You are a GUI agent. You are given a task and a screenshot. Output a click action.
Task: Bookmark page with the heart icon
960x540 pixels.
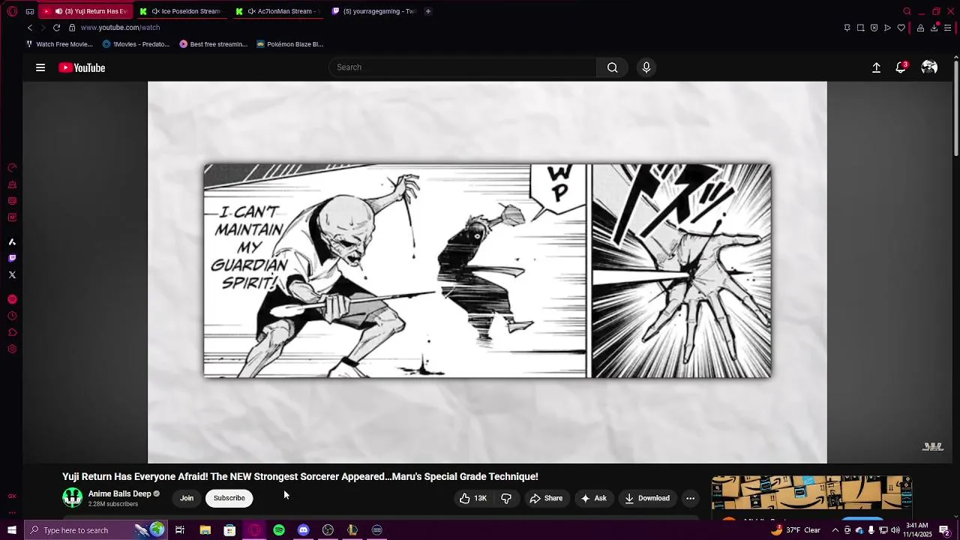[x=901, y=28]
